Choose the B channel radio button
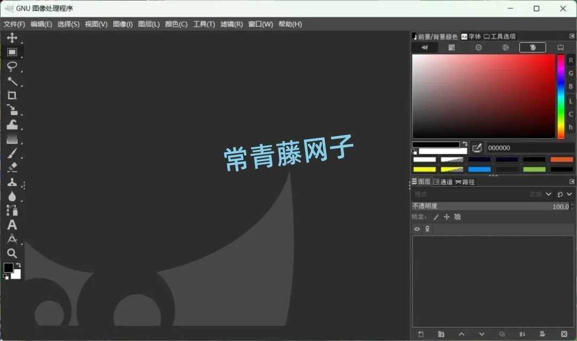This screenshot has height=341, width=577. 571,87
